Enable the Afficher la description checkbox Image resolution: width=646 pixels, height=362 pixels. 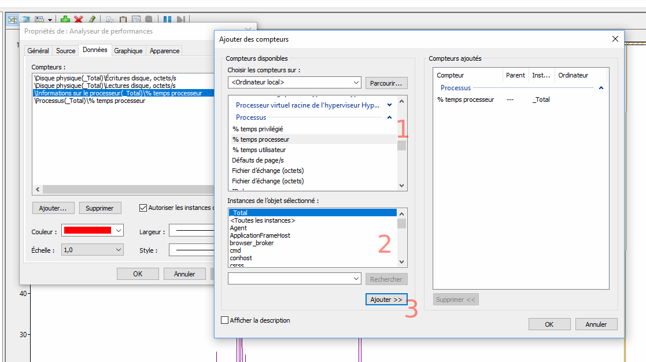pyautogui.click(x=225, y=320)
